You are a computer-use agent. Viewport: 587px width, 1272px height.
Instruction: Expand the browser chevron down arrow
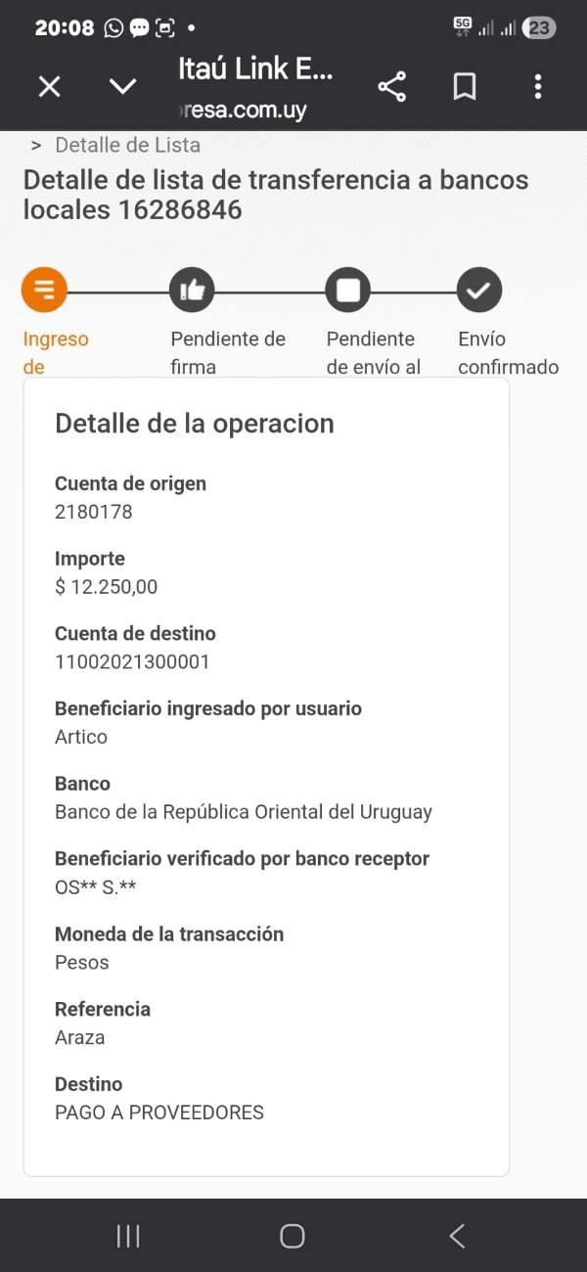point(123,87)
